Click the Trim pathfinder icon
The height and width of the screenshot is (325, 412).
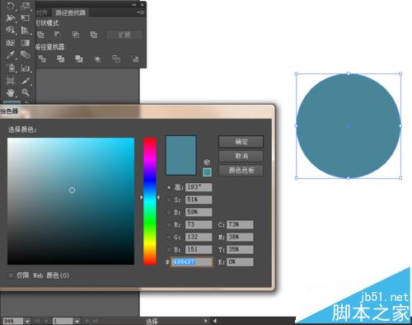[60, 59]
